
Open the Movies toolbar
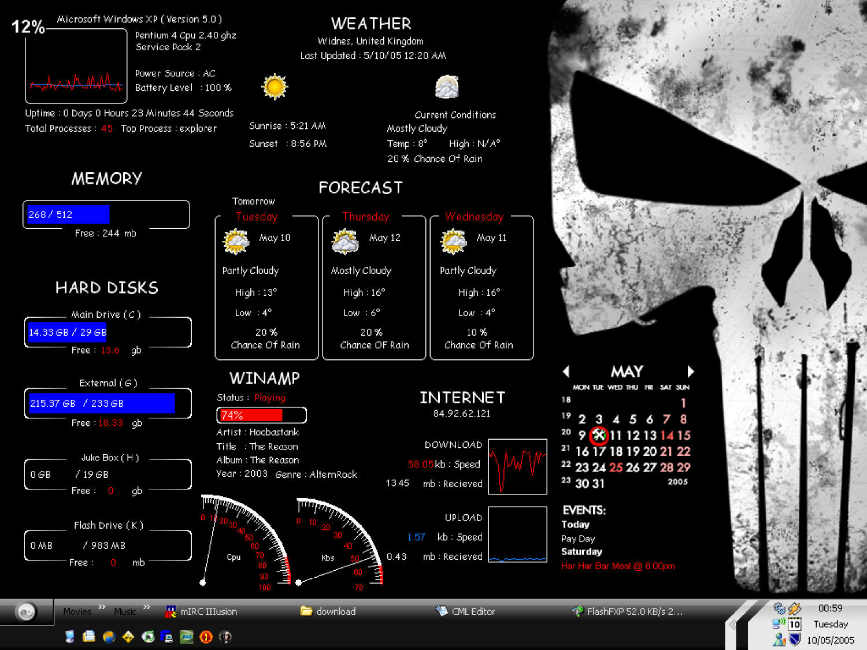77,611
